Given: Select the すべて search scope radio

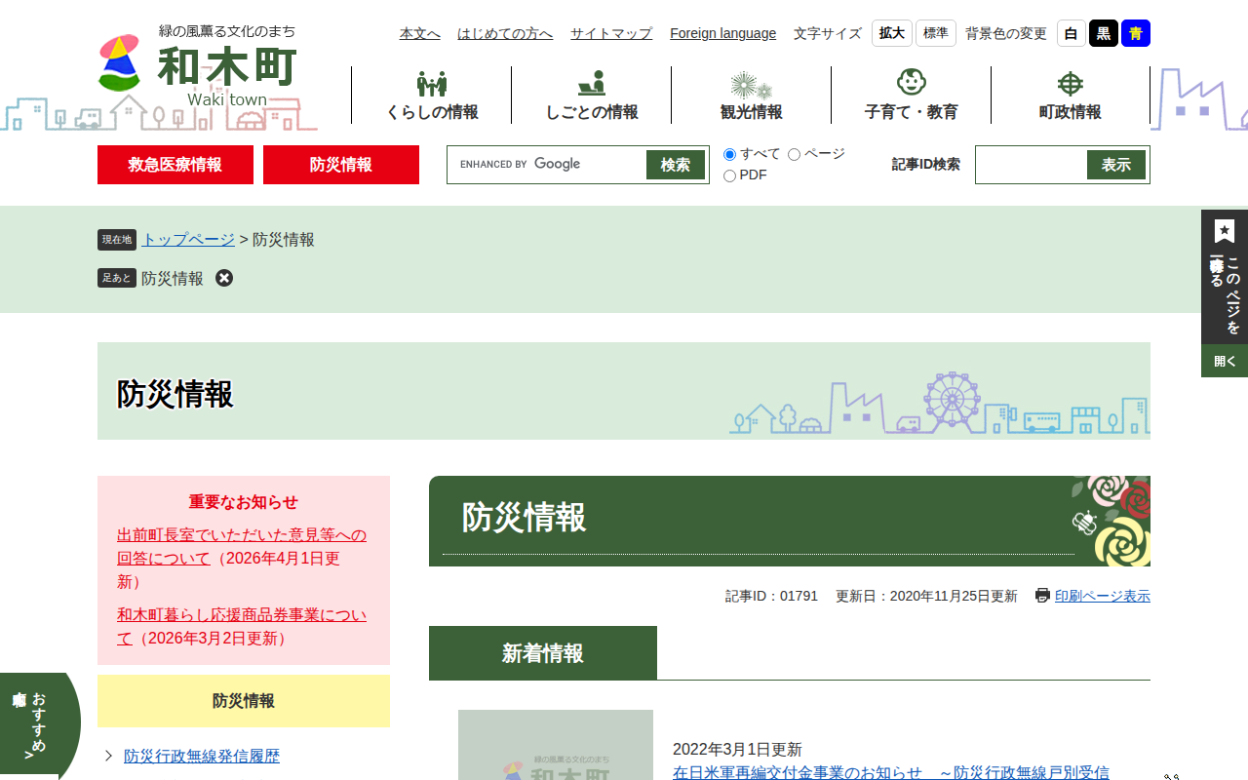Looking at the screenshot, I should pos(728,154).
